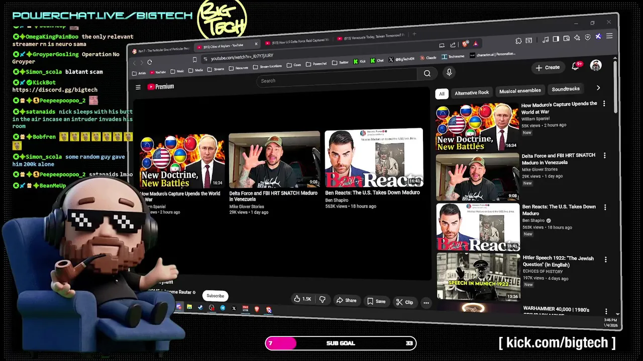Open options for Warhammer 40,000 video
Screen dimensions: 643x361
[606, 311]
